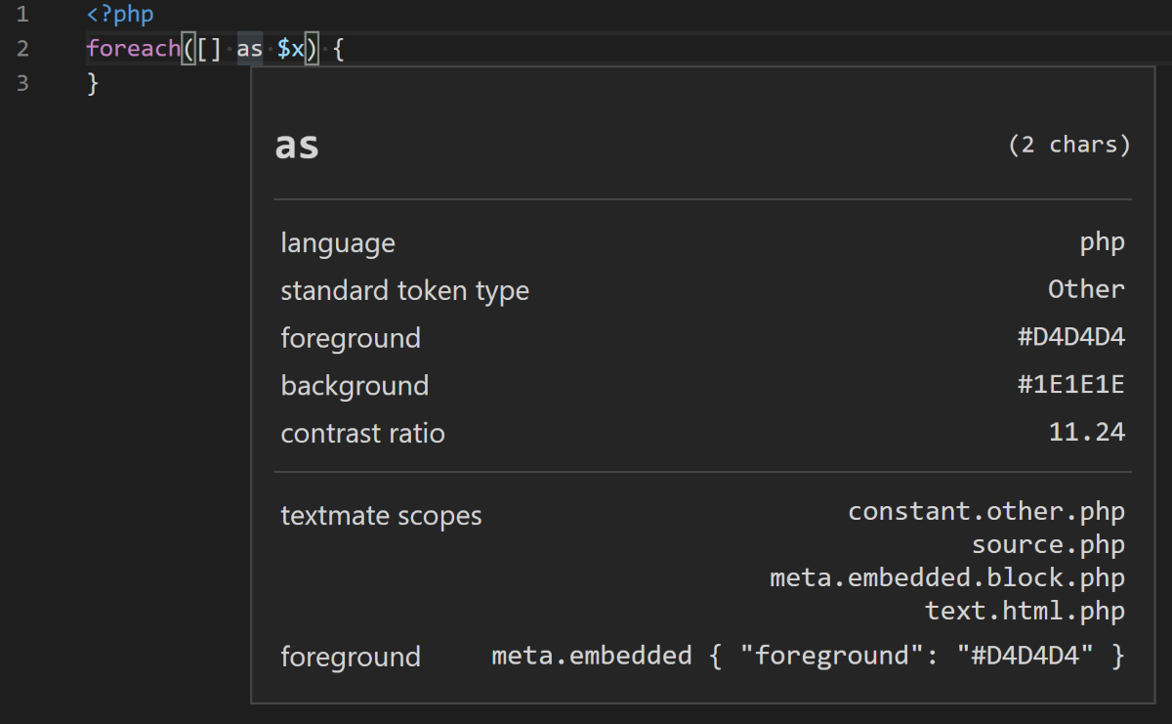Viewport: 1172px width, 724px height.
Task: Select the highlighted 'as' keyword in the code
Action: (x=249, y=48)
